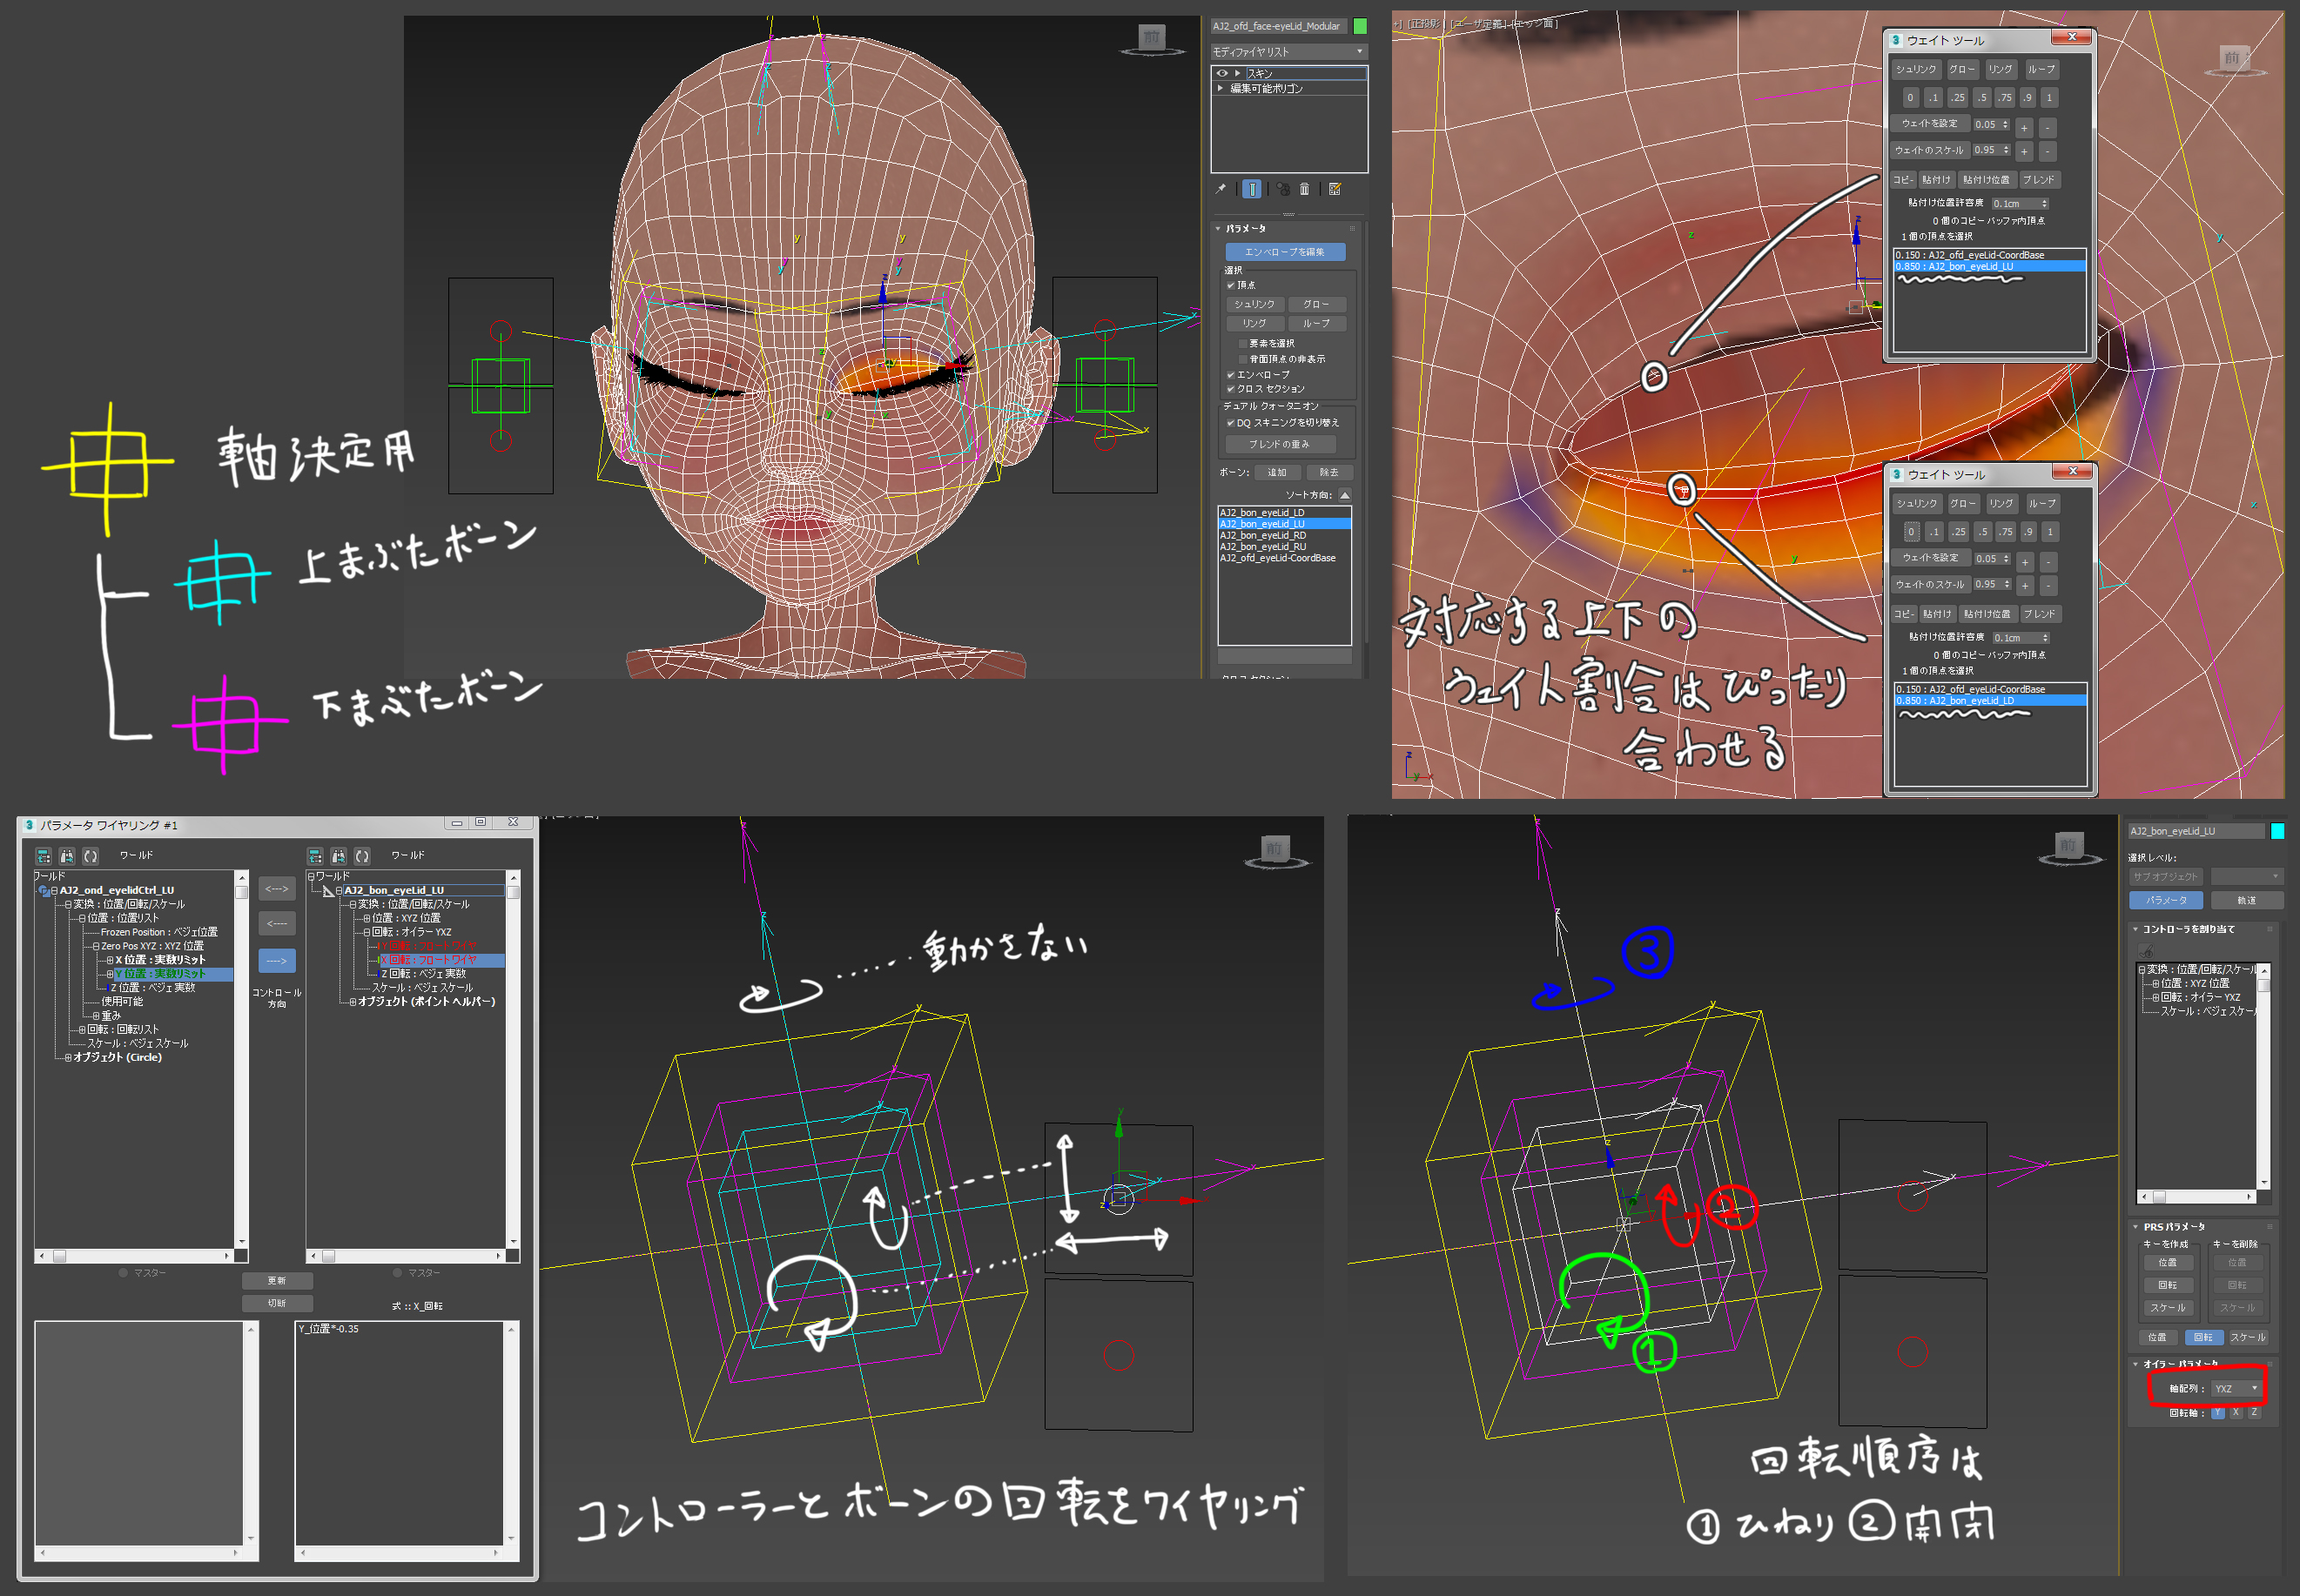Click the エンベロープを編集 button

[x=1285, y=252]
